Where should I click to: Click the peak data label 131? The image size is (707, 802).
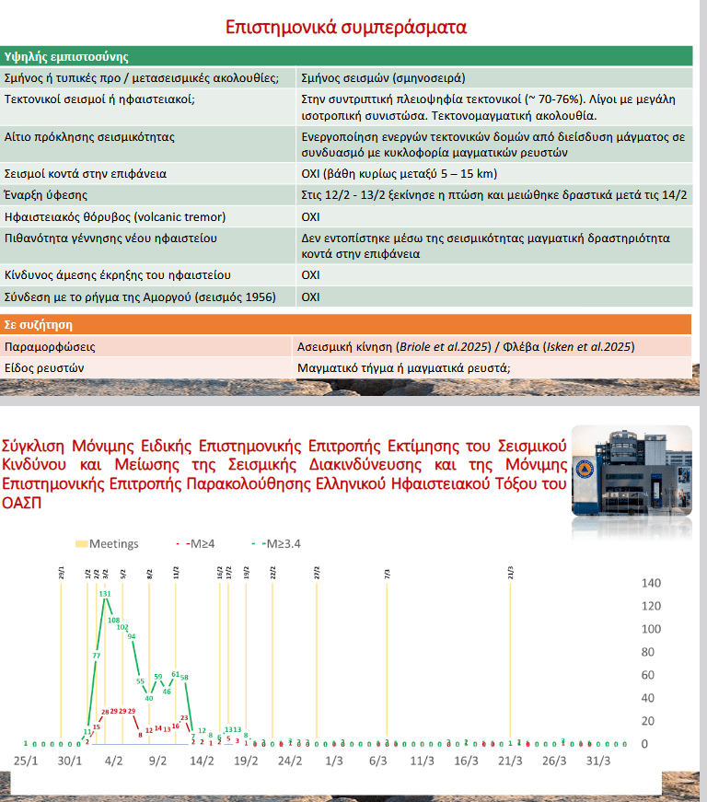(105, 595)
